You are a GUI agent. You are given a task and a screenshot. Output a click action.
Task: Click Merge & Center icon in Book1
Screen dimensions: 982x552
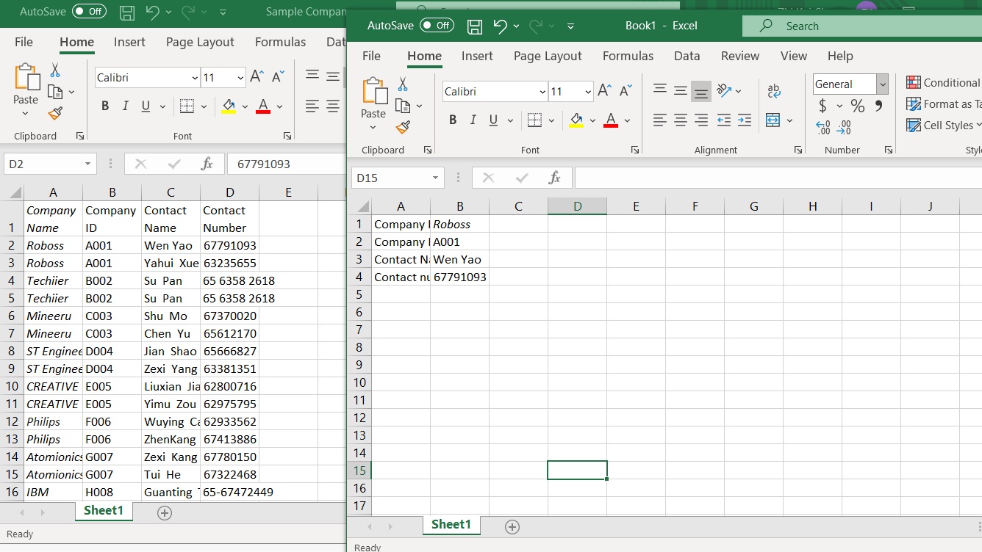pos(773,120)
